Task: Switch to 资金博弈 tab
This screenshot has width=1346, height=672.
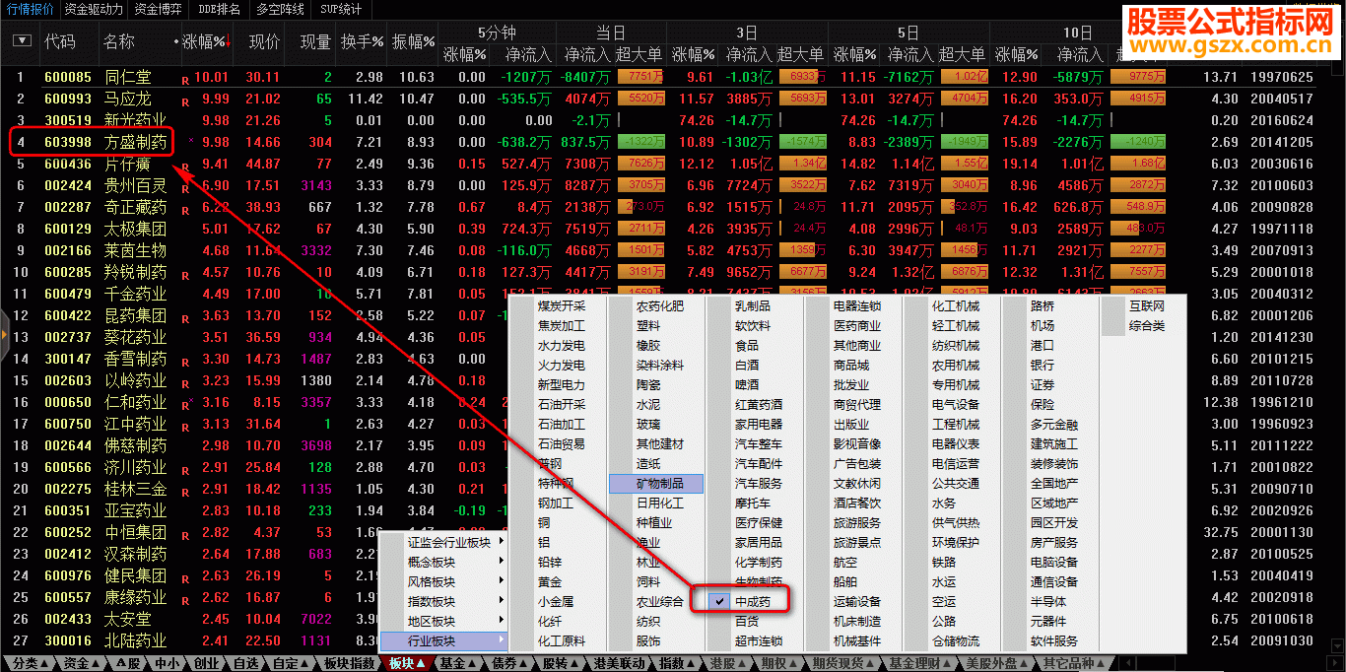Action: click(x=158, y=9)
